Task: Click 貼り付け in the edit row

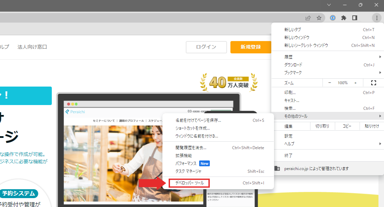Action: click(x=372, y=126)
